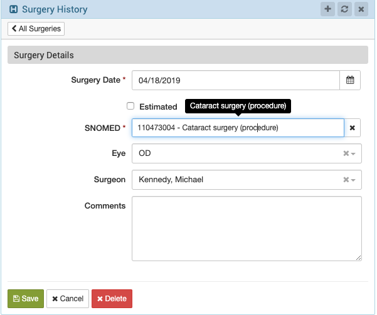Toggle the Estimated checkbox
The height and width of the screenshot is (315, 377).
click(x=130, y=106)
